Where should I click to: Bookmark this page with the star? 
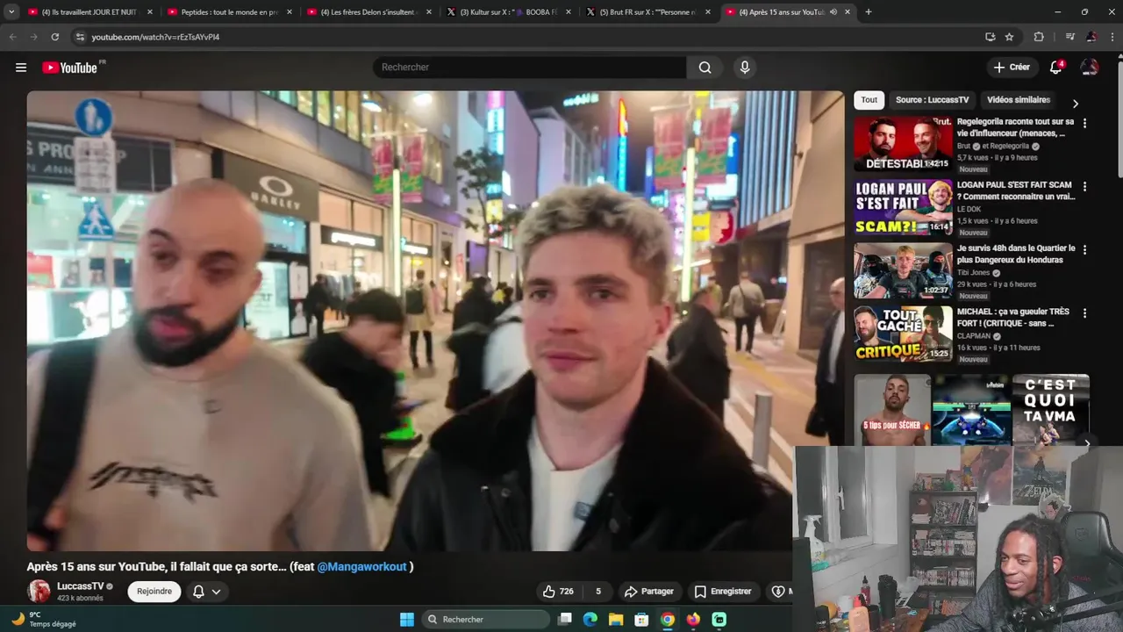pos(1009,37)
